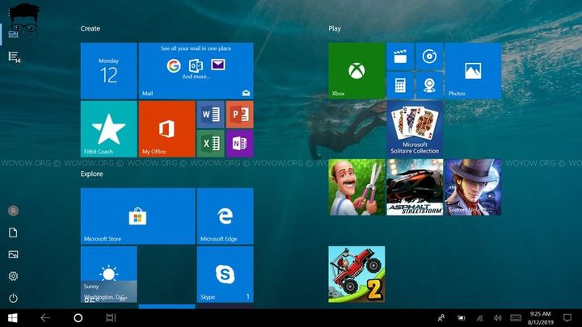Click the taskbar volume icon

pos(498,318)
